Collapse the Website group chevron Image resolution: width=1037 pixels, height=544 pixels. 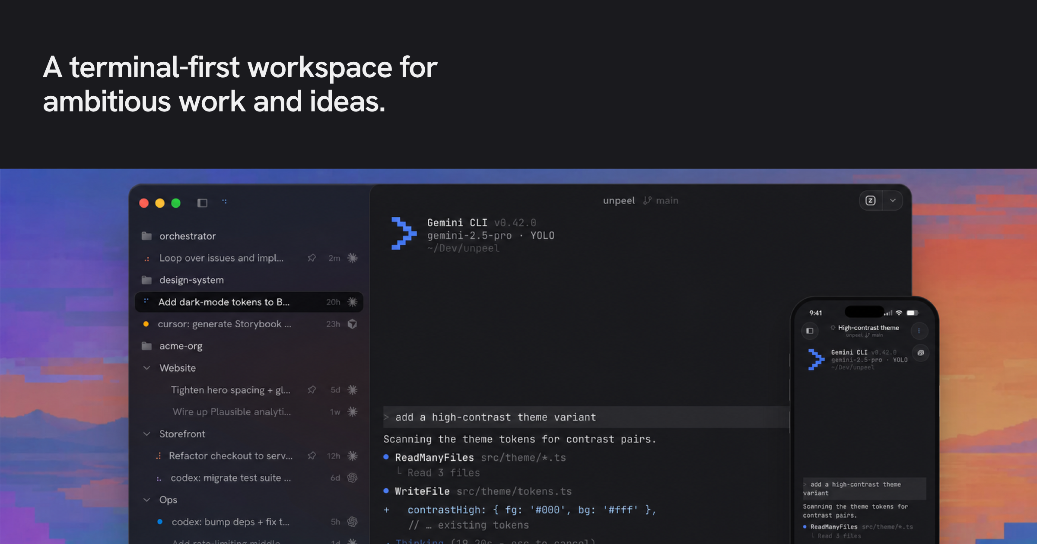tap(147, 368)
